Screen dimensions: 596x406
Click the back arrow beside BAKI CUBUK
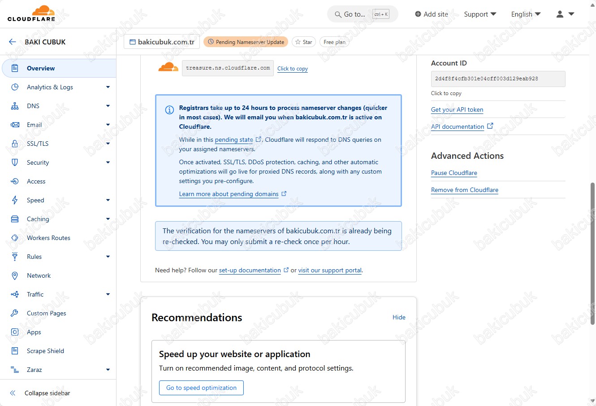pyautogui.click(x=12, y=42)
